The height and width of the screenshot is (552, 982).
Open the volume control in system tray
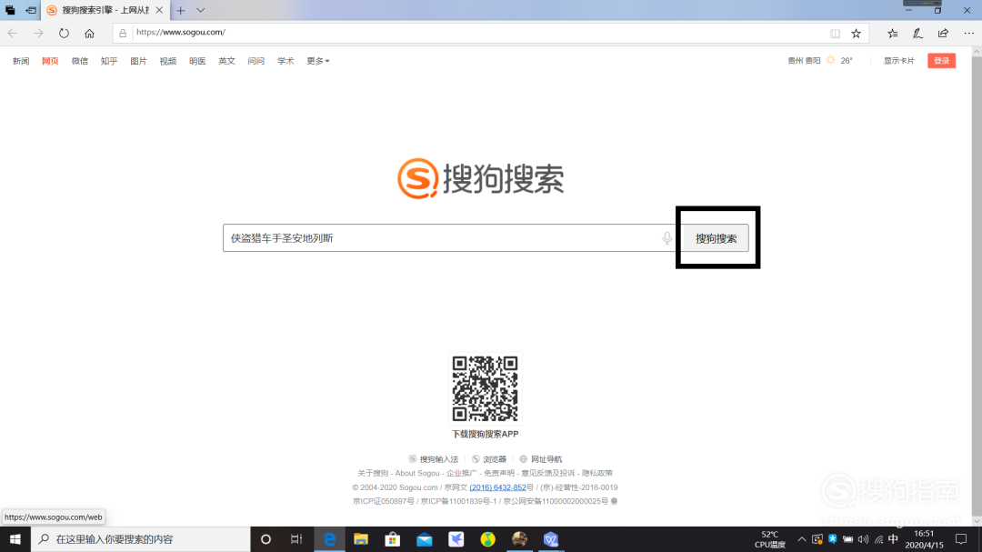pyautogui.click(x=863, y=539)
